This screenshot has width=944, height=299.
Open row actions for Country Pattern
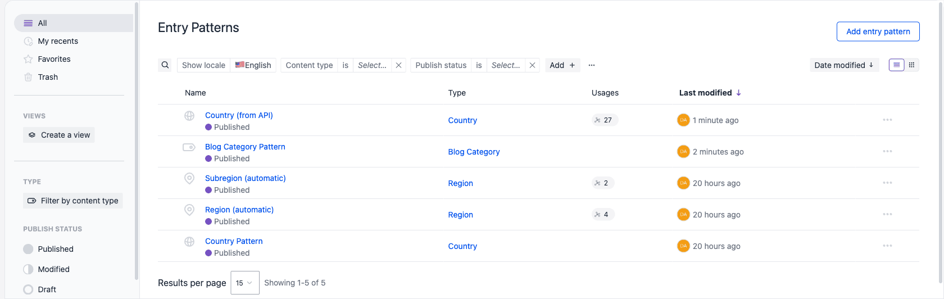tap(887, 246)
